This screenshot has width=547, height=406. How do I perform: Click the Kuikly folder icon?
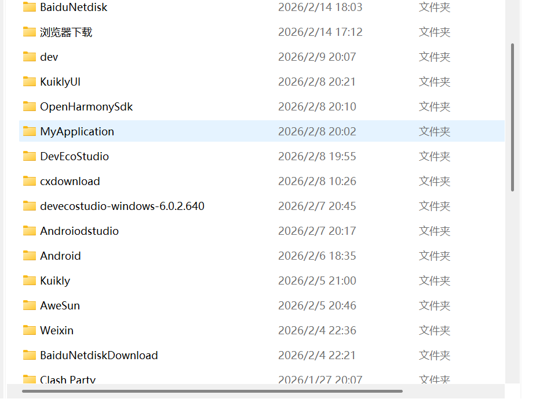click(x=30, y=280)
